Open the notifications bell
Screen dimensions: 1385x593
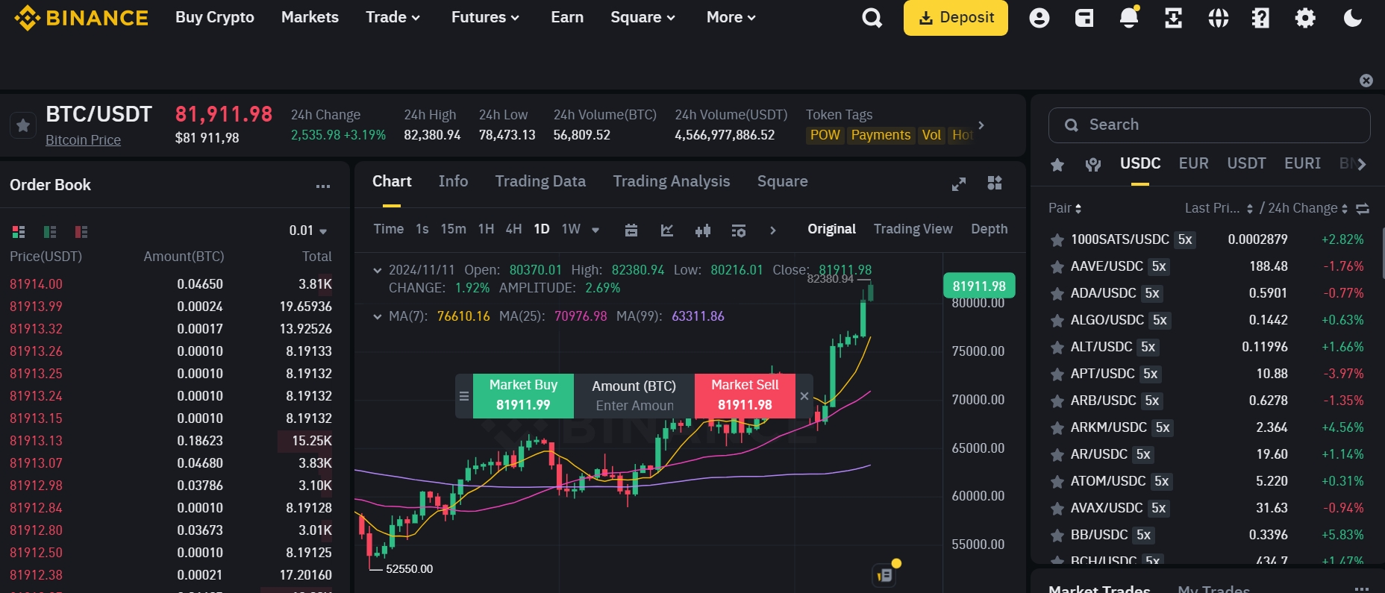pyautogui.click(x=1129, y=17)
